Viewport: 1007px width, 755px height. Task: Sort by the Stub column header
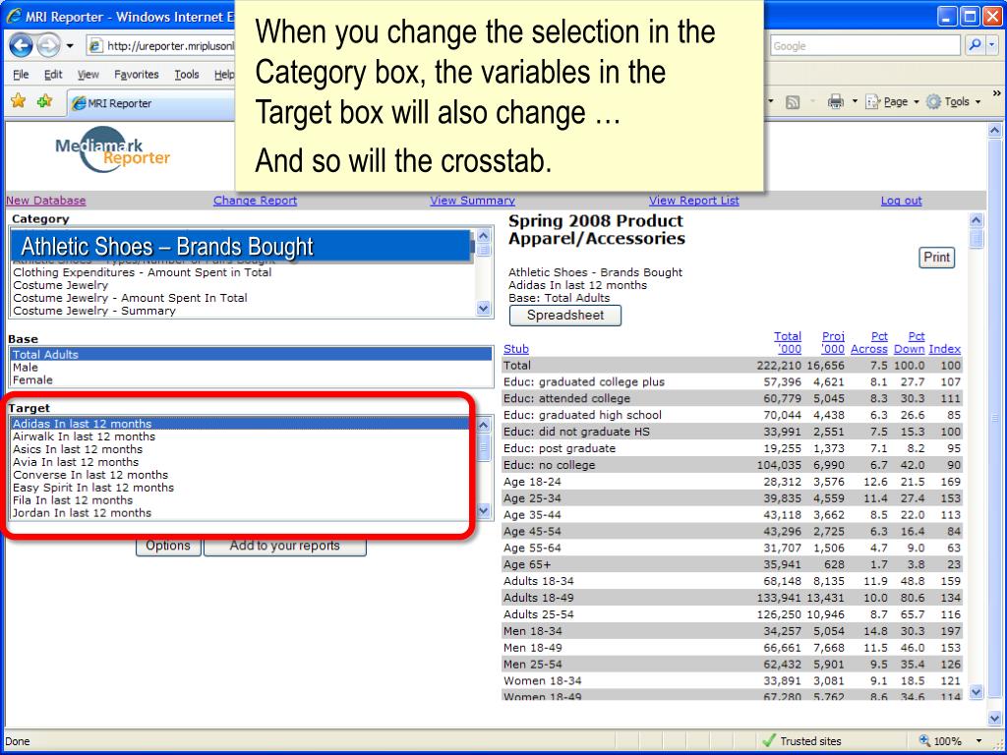515,349
